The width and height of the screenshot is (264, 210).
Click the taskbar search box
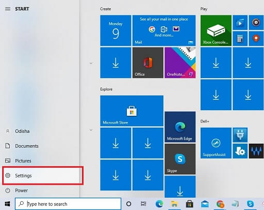(x=68, y=204)
